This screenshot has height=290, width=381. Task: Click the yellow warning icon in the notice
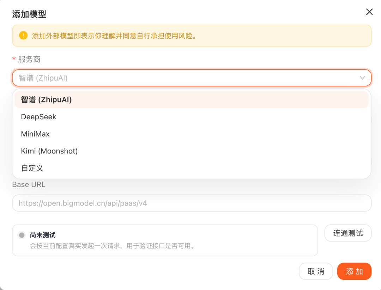coord(23,36)
